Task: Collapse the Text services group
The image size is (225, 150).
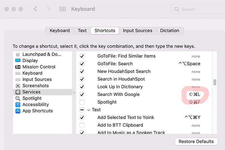Action: 89,110
